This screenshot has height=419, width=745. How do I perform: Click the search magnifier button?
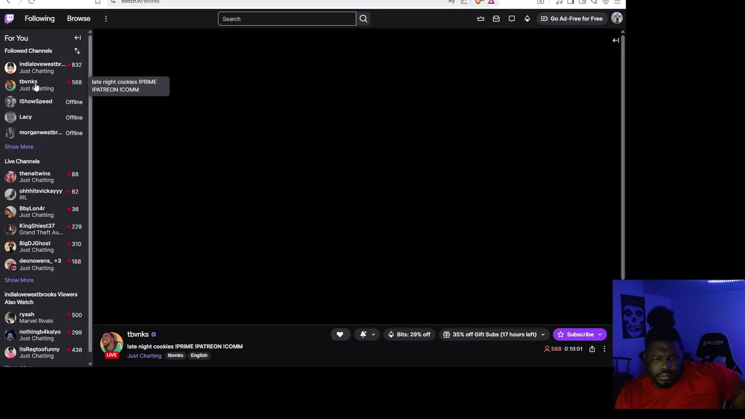point(363,19)
